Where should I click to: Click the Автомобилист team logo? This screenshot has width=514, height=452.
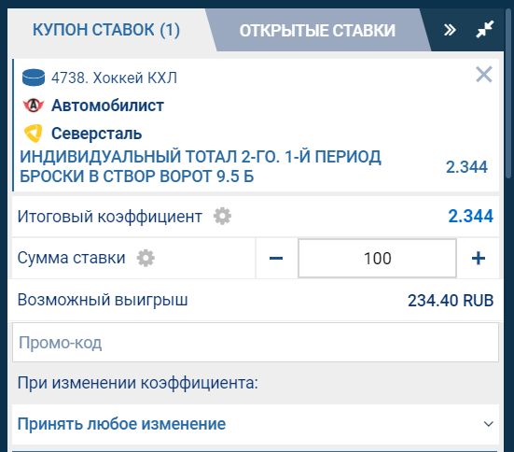34,106
